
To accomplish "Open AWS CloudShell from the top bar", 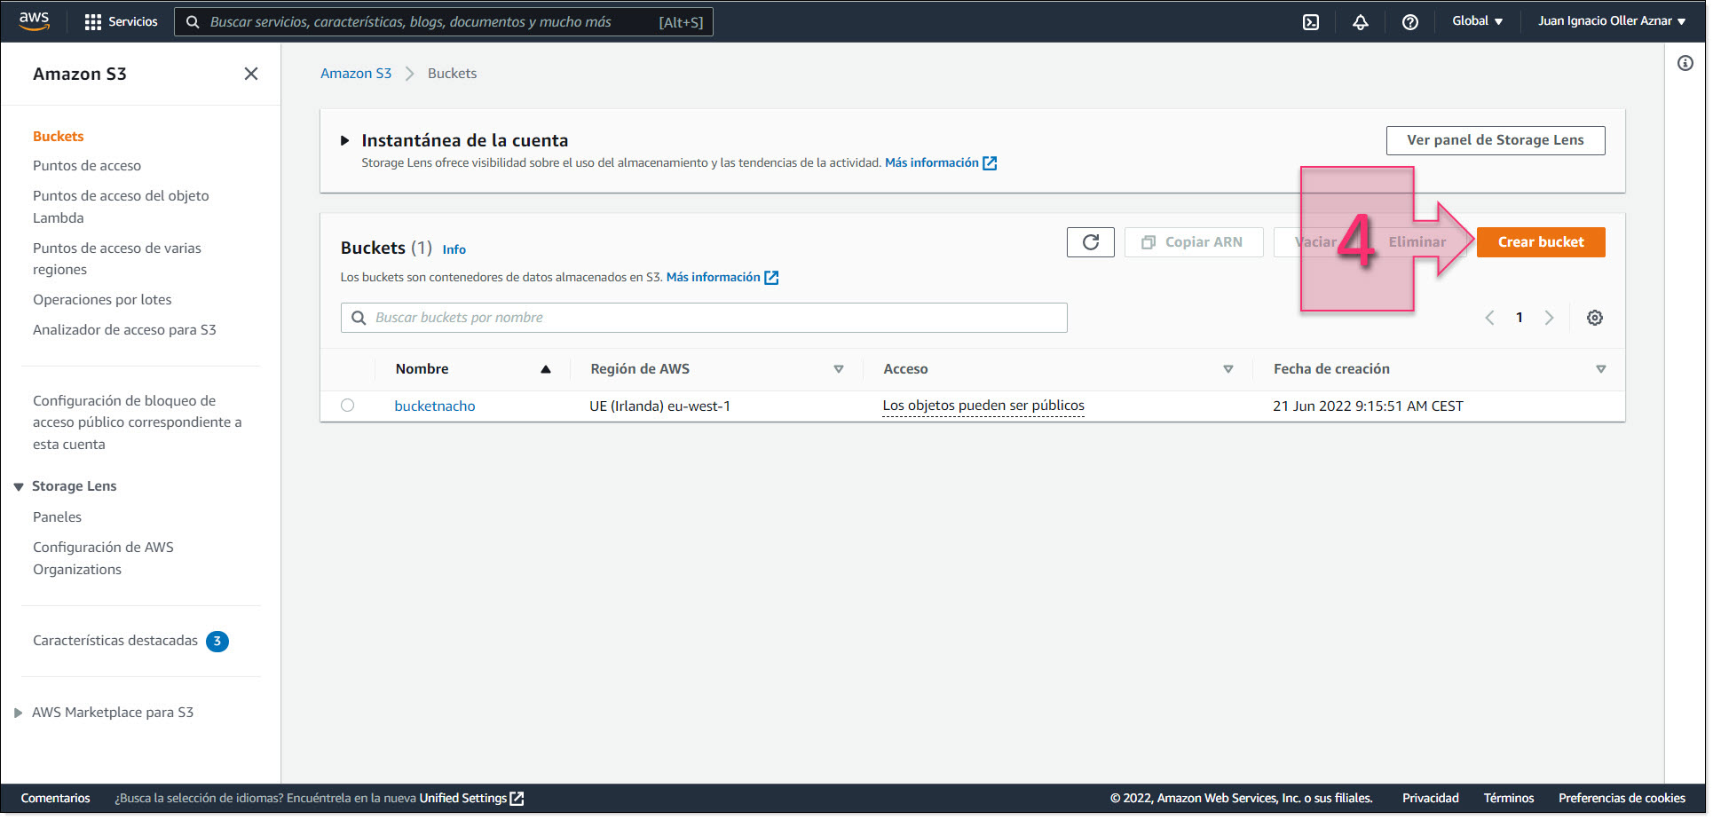I will [1311, 21].
